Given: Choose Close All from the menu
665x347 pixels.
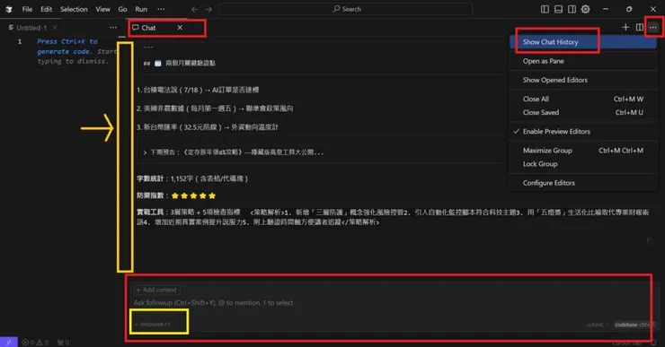Looking at the screenshot, I should click(x=583, y=99).
